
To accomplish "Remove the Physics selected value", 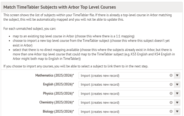I will [x=171, y=94].
